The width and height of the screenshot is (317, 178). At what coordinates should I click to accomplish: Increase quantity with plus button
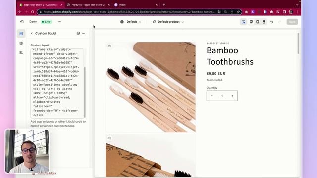[232, 96]
